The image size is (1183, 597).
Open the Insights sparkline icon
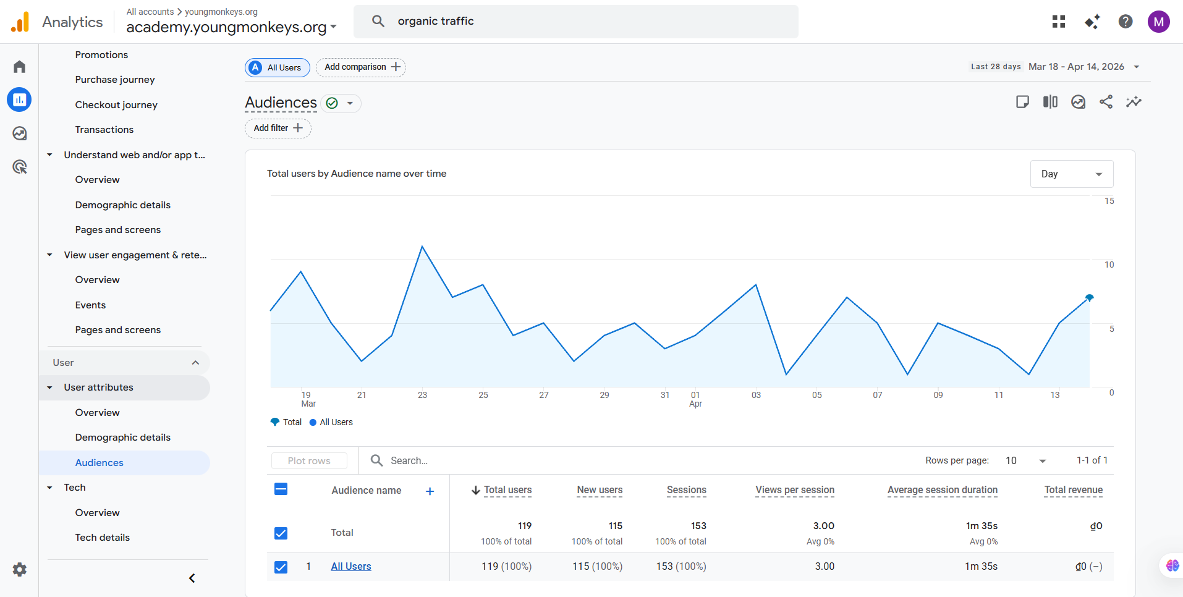tap(1134, 102)
